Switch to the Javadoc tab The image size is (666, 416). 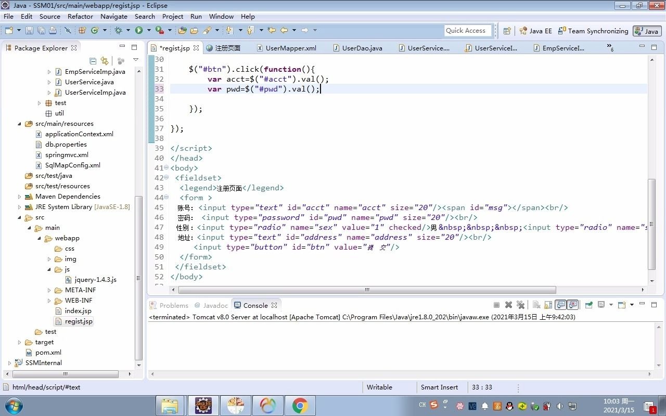pos(211,305)
